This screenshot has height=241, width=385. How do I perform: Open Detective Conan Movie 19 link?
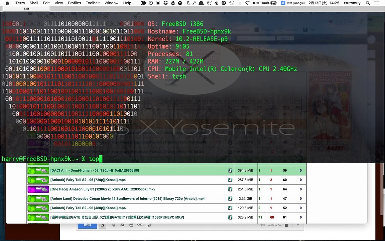(x=127, y=198)
